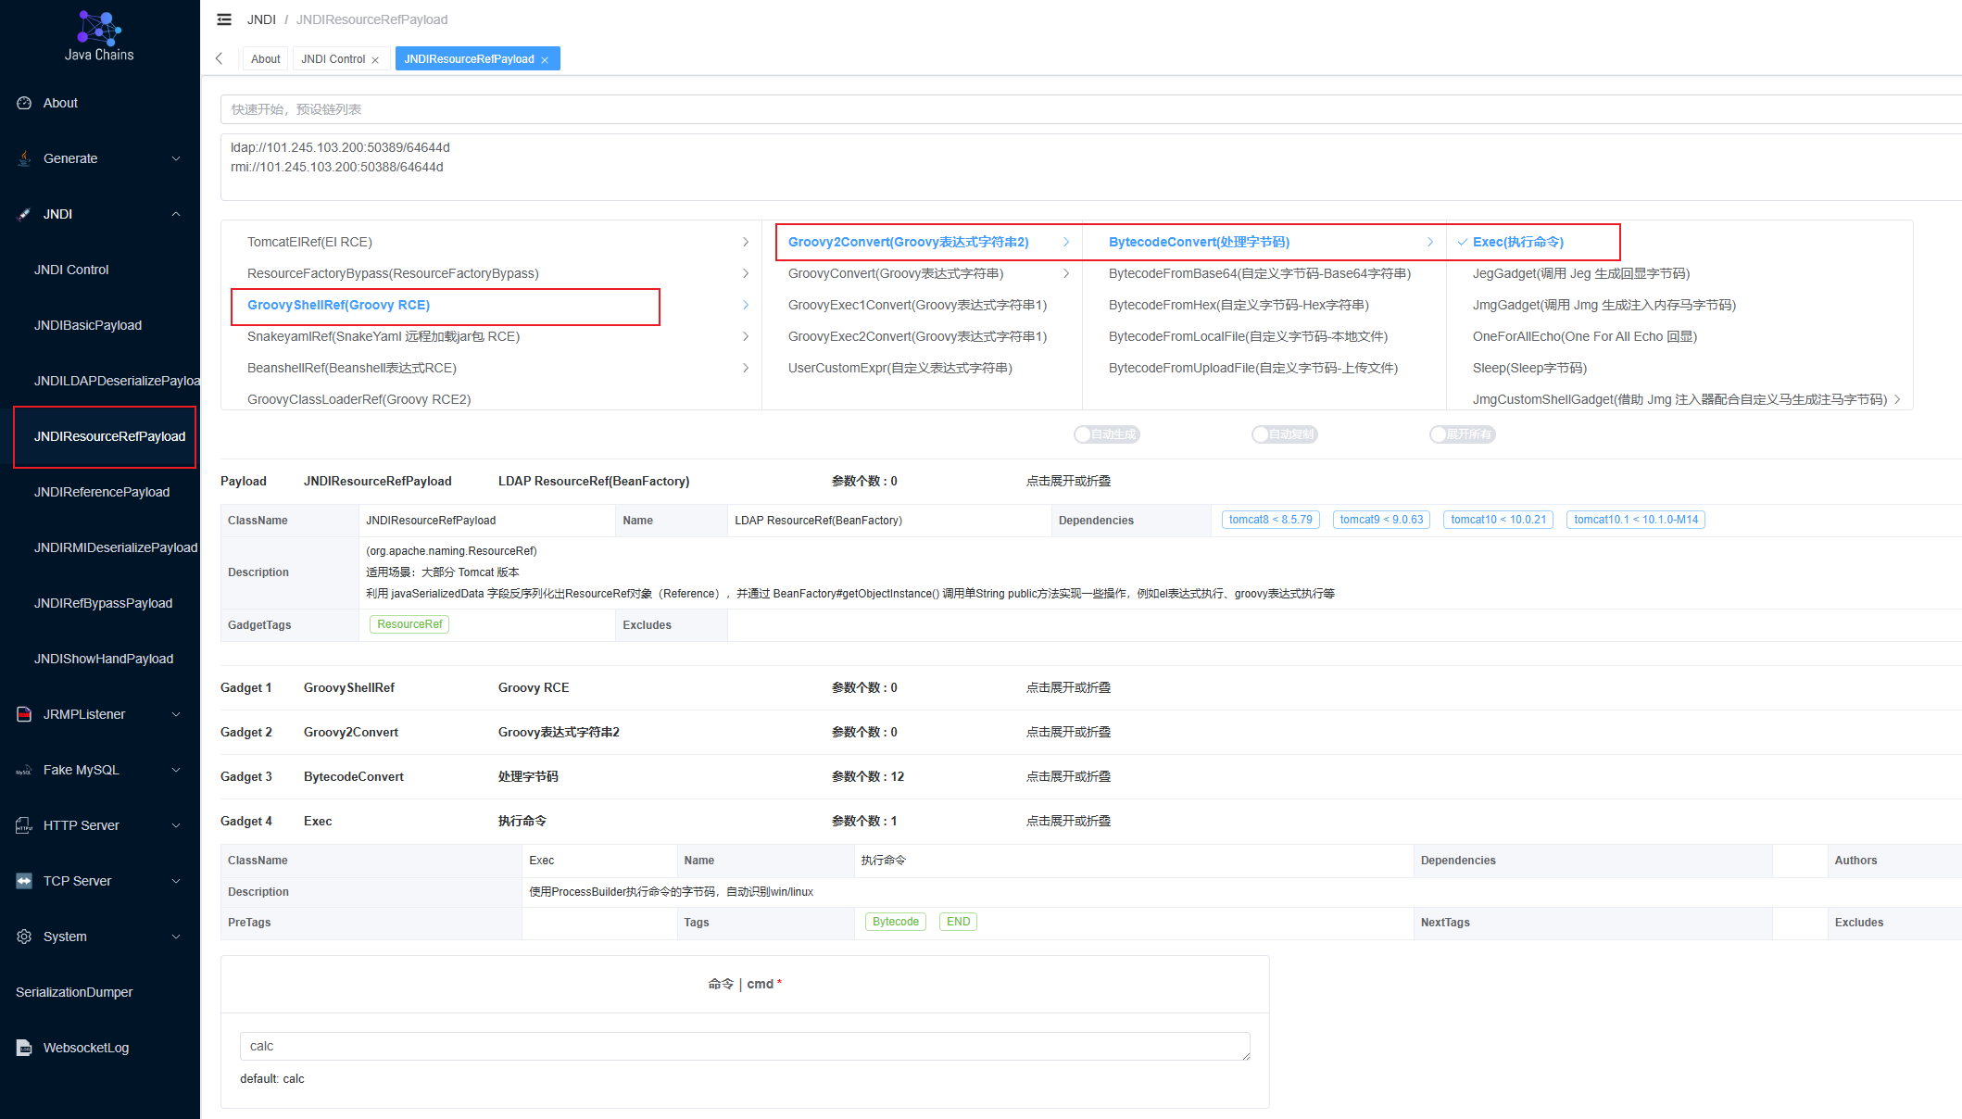Click the Java Chains logo
The image size is (1962, 1119).
click(99, 36)
